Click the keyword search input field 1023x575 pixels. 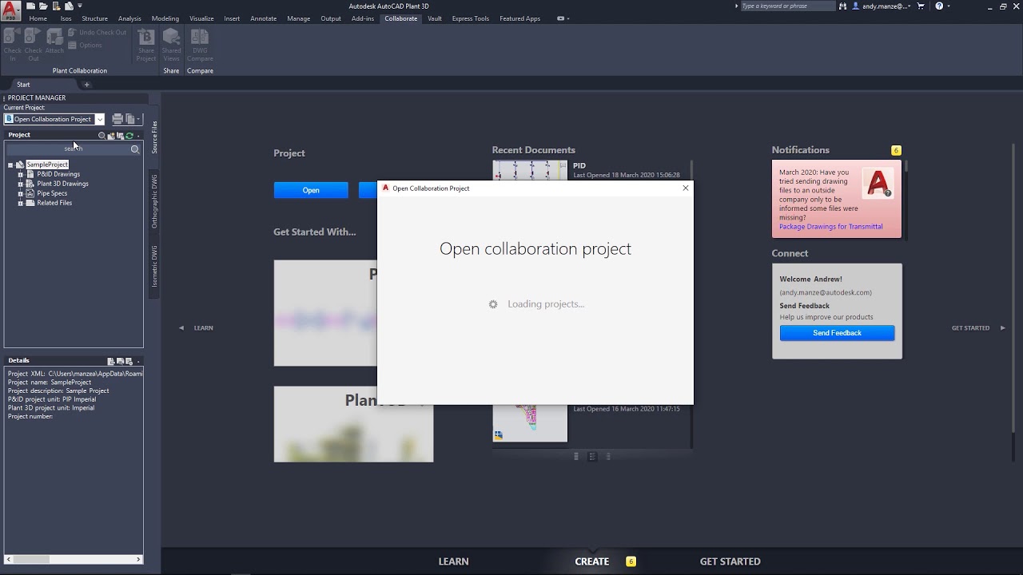pos(786,6)
